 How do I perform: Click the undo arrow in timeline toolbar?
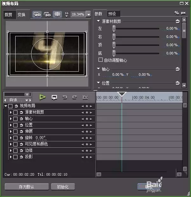65,97
